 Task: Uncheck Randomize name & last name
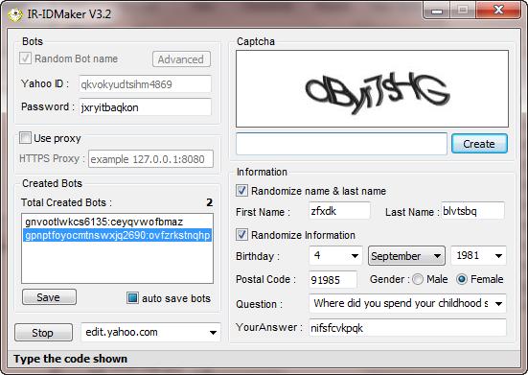pos(241,190)
